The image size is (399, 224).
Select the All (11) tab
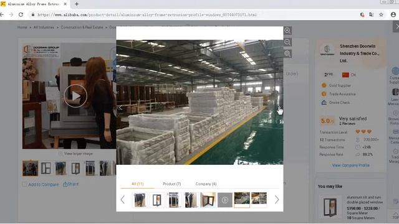(x=137, y=184)
